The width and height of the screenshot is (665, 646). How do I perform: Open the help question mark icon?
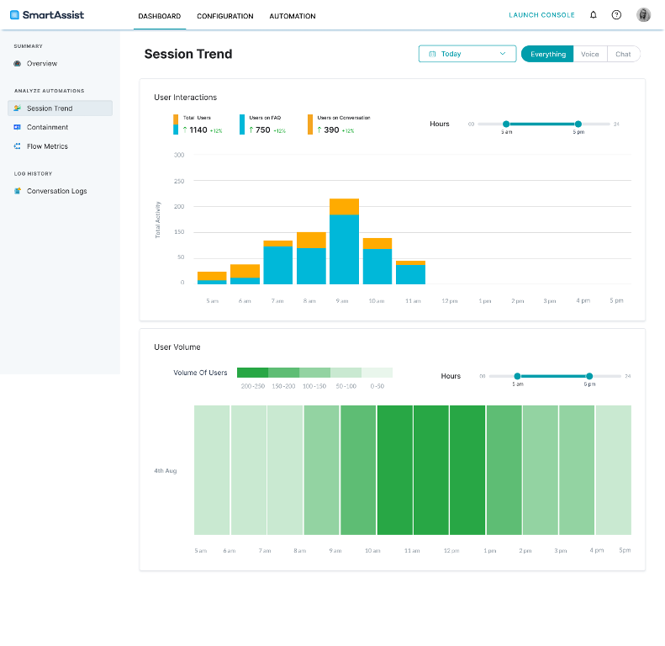pos(616,15)
